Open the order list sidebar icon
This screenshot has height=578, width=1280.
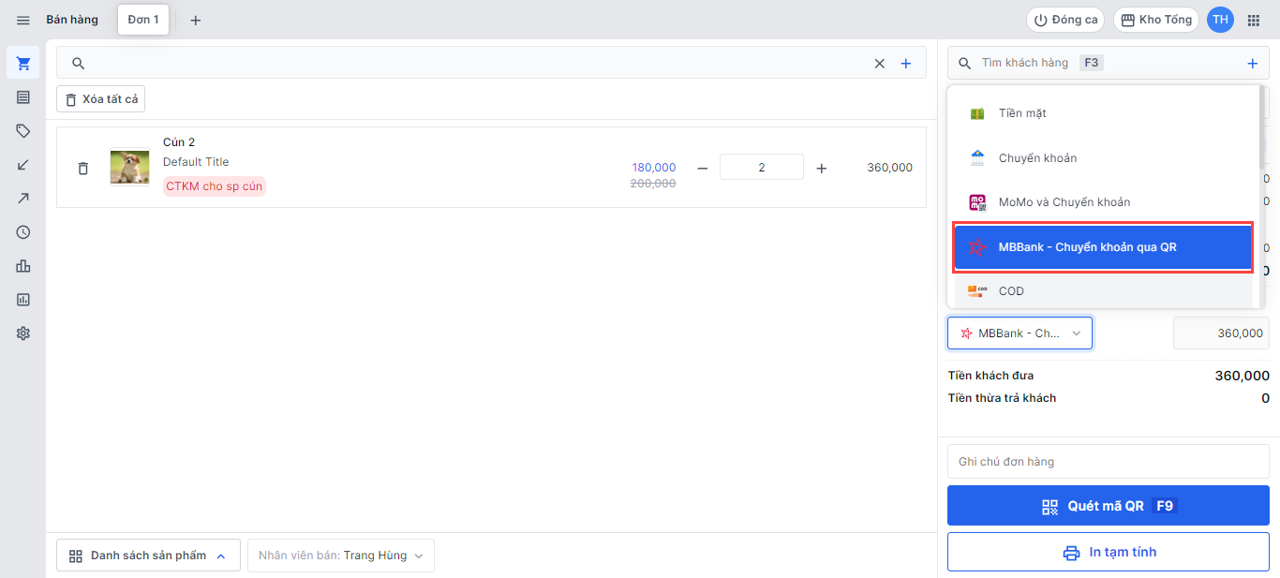(23, 97)
